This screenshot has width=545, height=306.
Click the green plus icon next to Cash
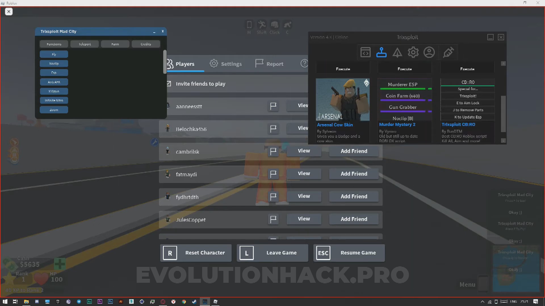(x=60, y=264)
